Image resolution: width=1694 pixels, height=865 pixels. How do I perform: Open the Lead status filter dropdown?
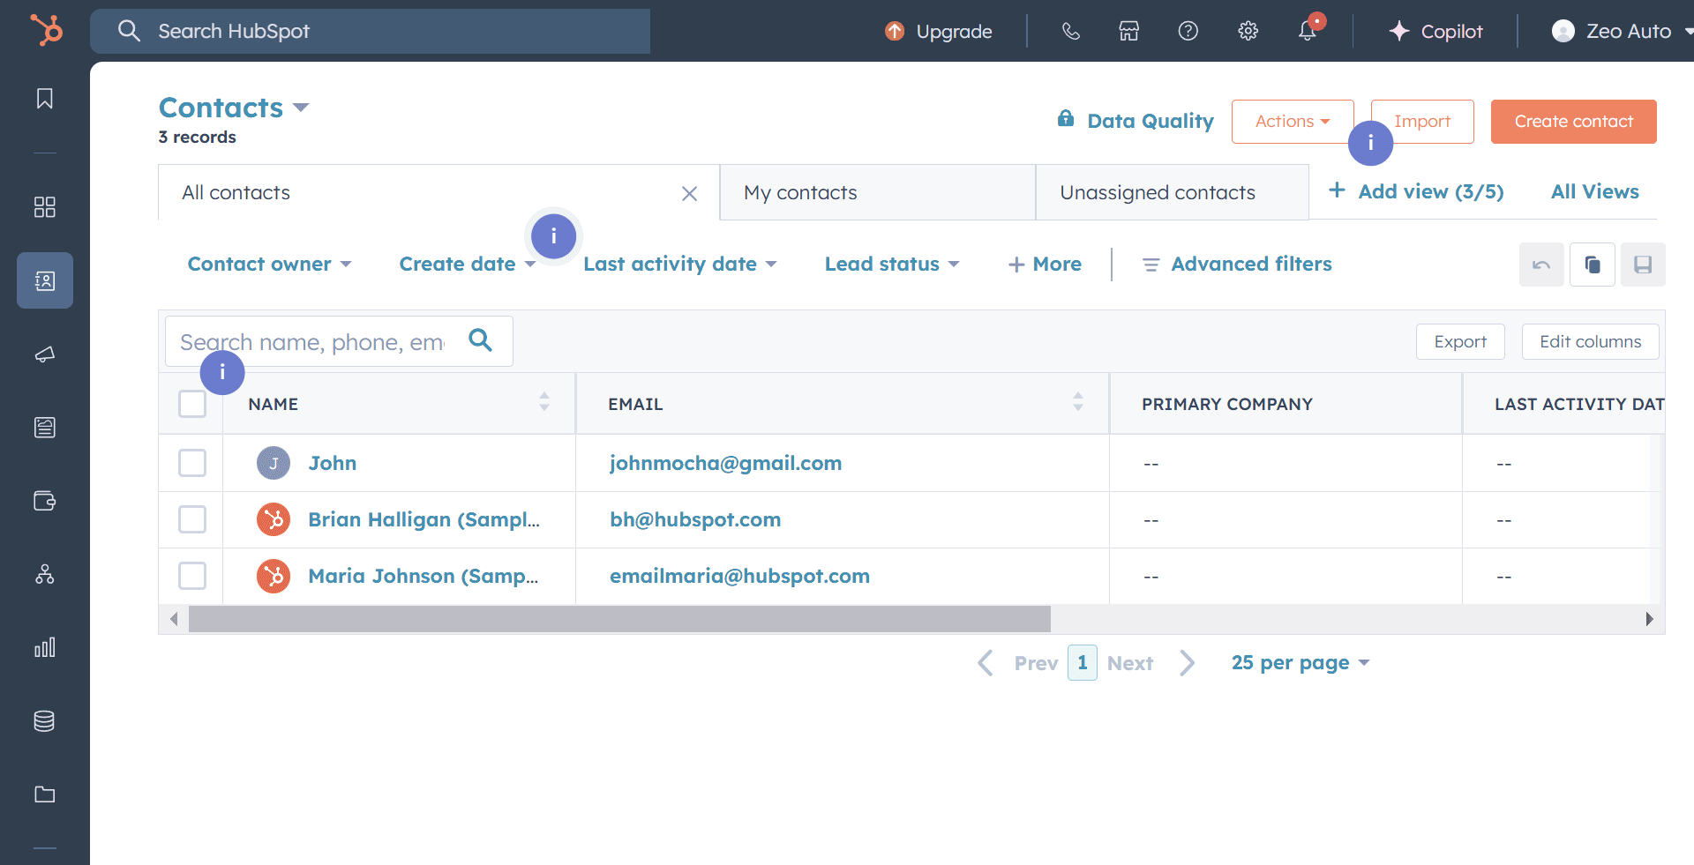pyautogui.click(x=891, y=264)
